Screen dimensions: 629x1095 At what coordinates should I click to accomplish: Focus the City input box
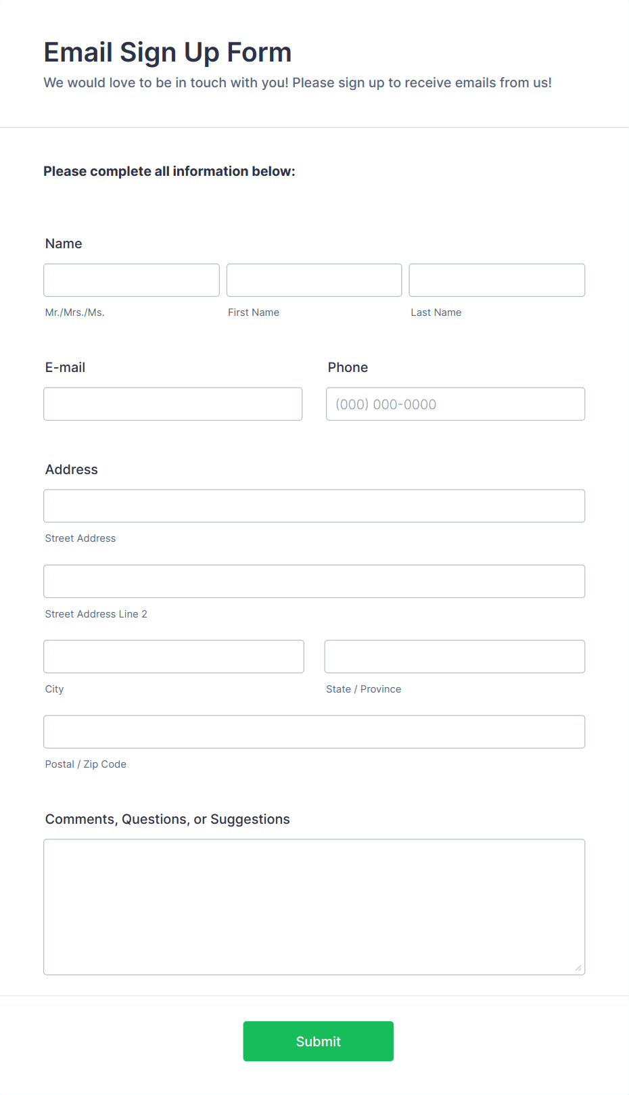[x=173, y=656]
